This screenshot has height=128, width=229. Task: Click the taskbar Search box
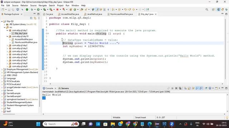tap(61, 124)
